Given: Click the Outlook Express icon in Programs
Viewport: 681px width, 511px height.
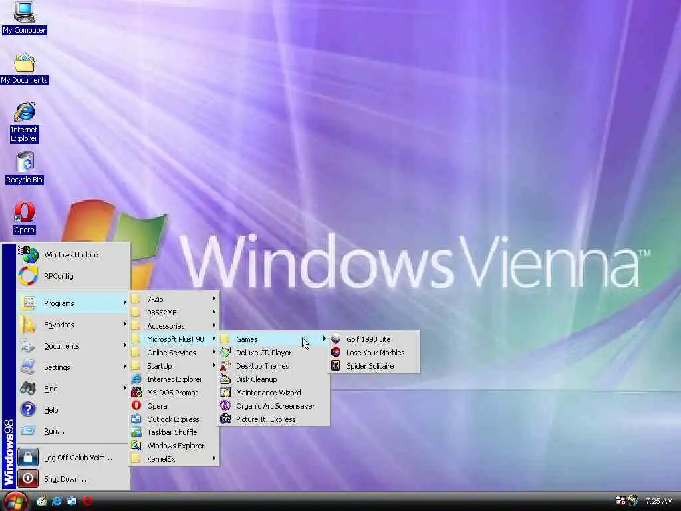Looking at the screenshot, I should point(136,419).
